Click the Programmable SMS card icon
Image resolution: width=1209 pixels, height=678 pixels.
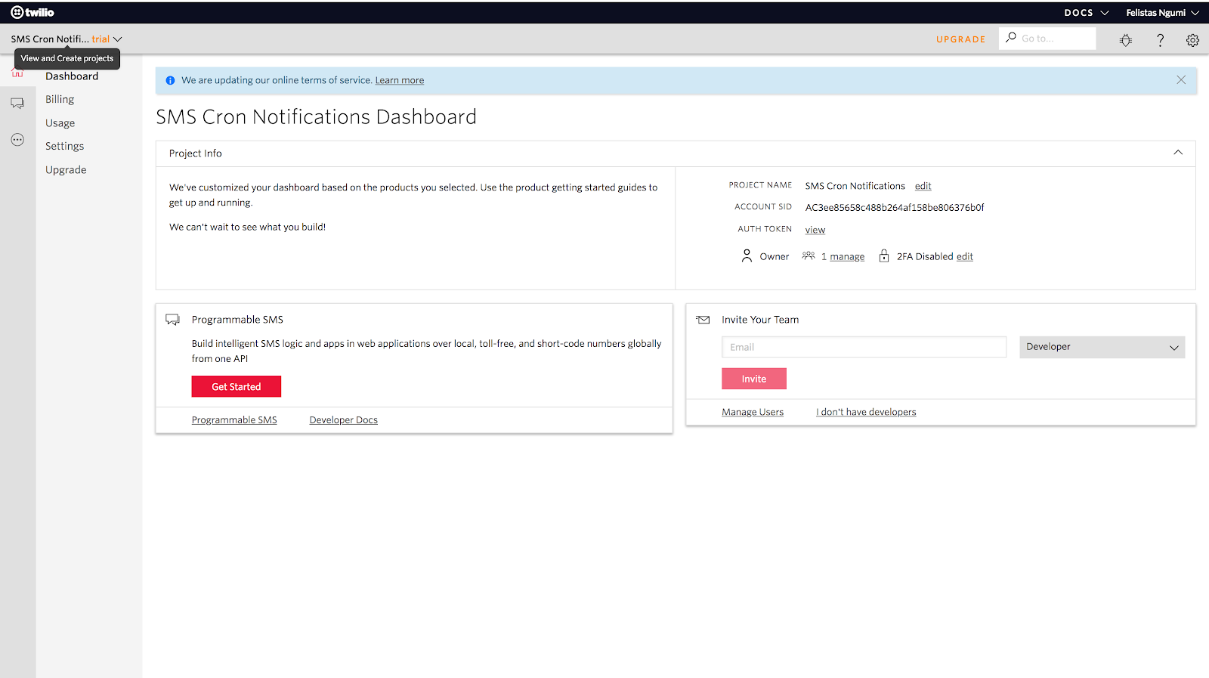tap(173, 320)
